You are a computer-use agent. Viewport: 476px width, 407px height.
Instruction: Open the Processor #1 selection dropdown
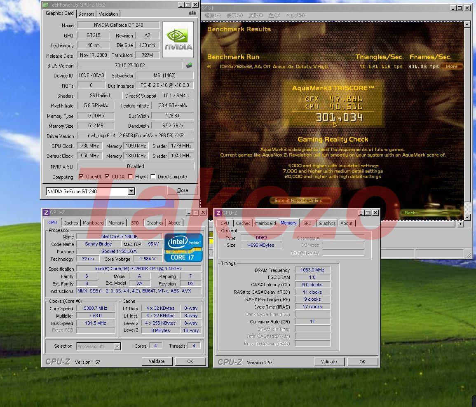117,346
